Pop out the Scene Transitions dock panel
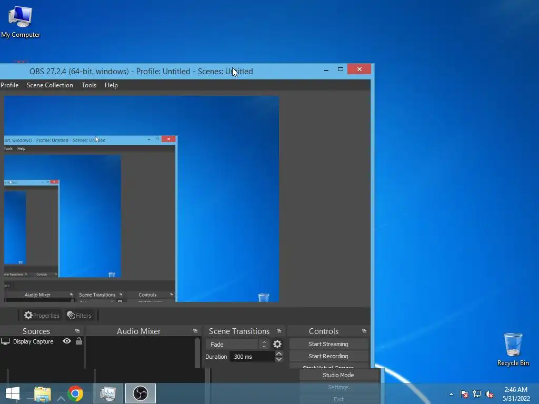This screenshot has height=404, width=539. tap(279, 331)
